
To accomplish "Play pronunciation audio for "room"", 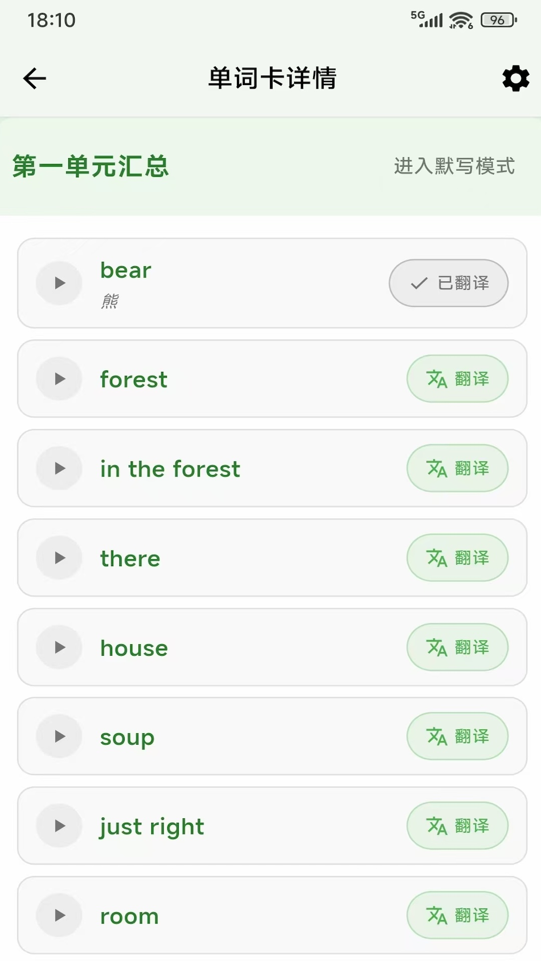I will click(59, 915).
